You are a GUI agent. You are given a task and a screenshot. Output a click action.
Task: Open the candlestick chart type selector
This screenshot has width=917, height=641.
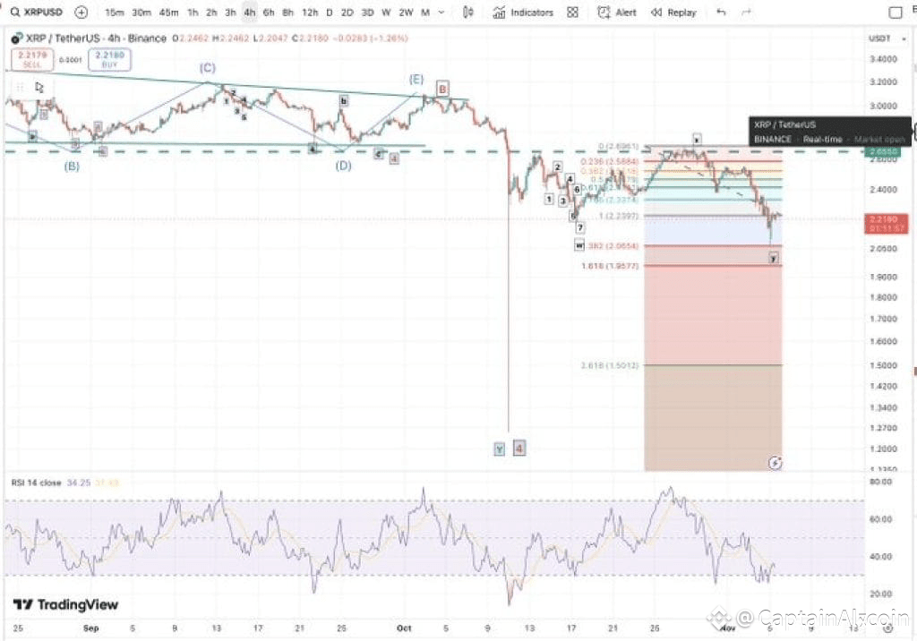[467, 13]
